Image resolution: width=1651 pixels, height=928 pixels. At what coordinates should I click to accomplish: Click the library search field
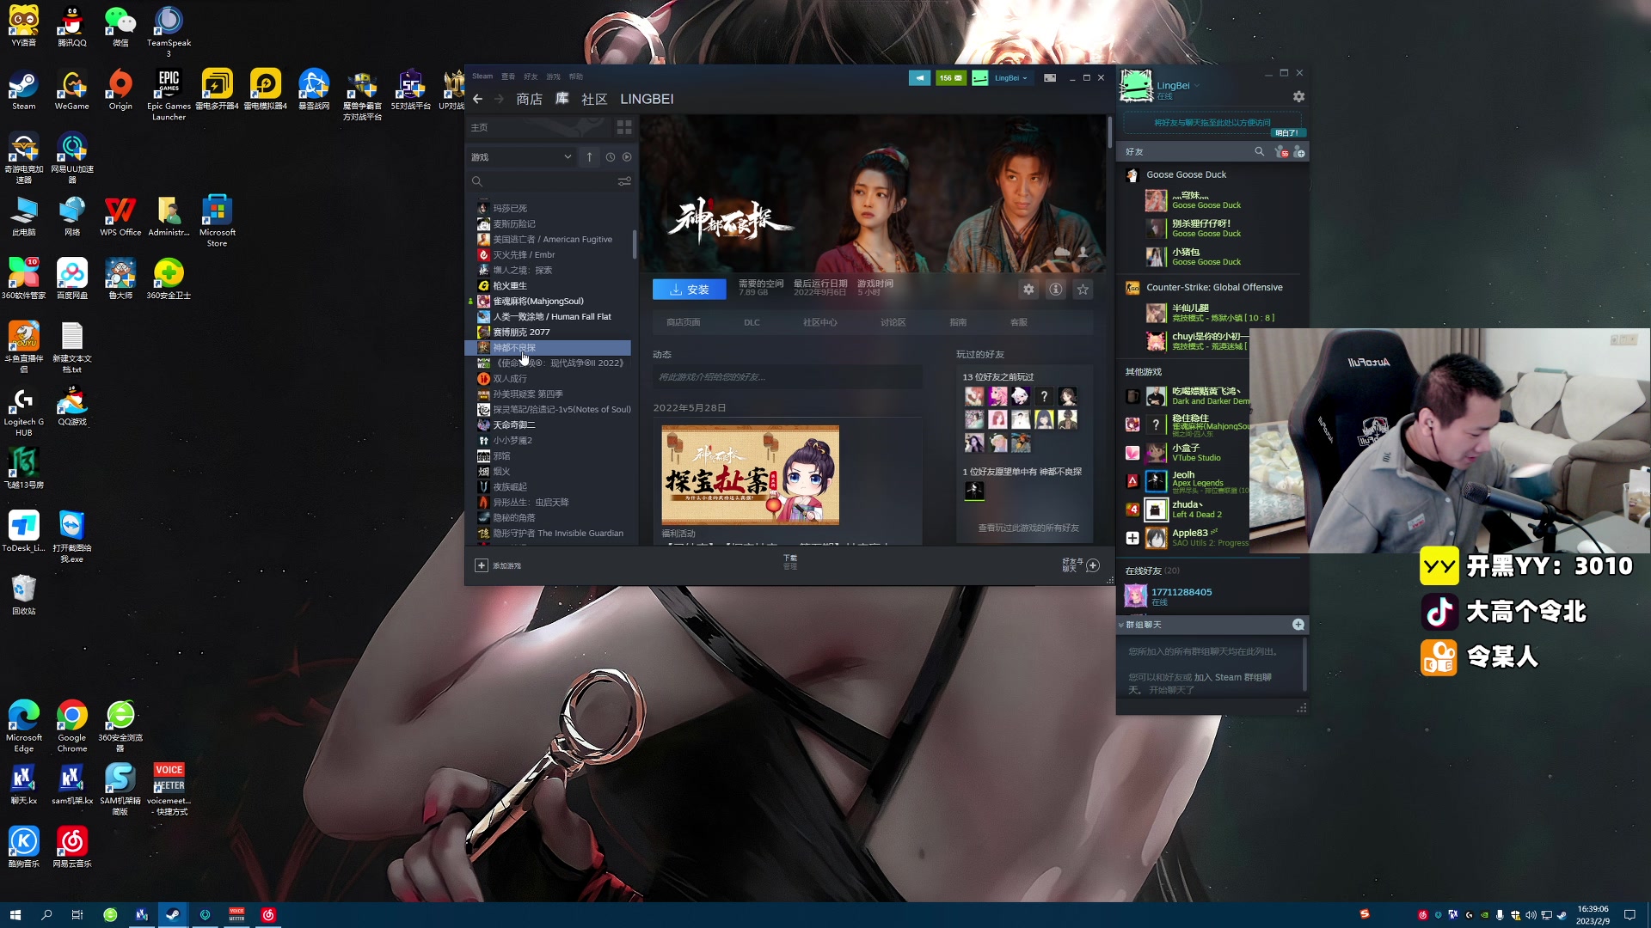tap(547, 181)
